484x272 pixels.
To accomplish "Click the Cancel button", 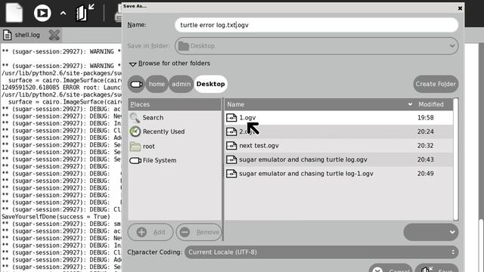I will pos(391,268).
